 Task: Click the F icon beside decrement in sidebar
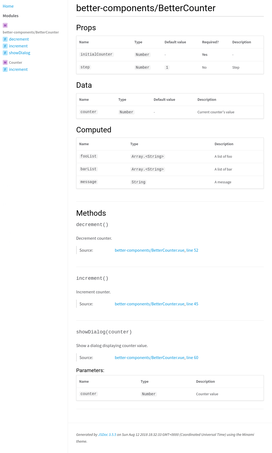pos(5,39)
